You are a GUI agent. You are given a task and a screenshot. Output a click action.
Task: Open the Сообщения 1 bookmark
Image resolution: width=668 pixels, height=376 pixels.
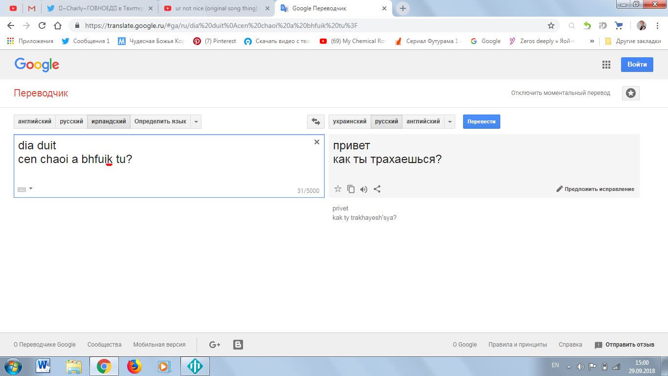(x=86, y=41)
